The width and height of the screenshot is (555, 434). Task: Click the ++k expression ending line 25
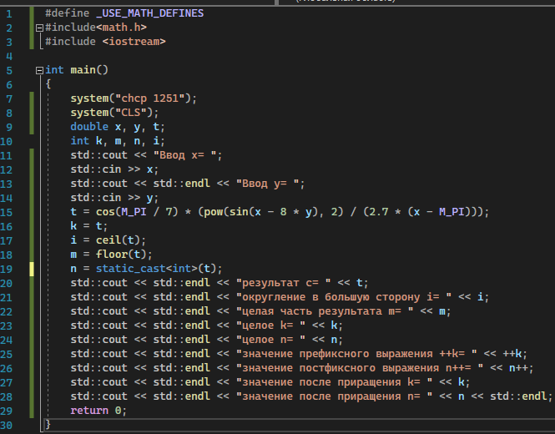click(x=512, y=354)
